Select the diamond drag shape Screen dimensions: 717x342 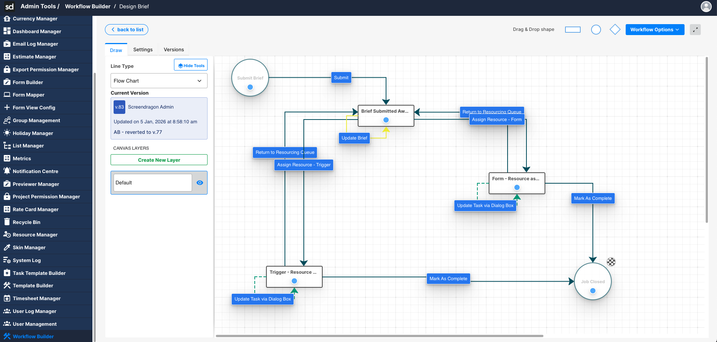click(x=615, y=29)
